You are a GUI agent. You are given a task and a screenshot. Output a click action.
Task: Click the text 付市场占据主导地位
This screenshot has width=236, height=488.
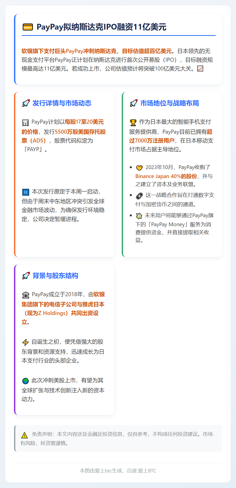coord(154,149)
